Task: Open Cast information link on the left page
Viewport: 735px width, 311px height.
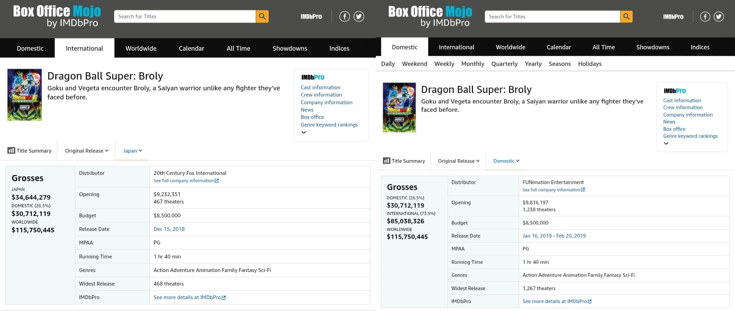Action: [321, 87]
